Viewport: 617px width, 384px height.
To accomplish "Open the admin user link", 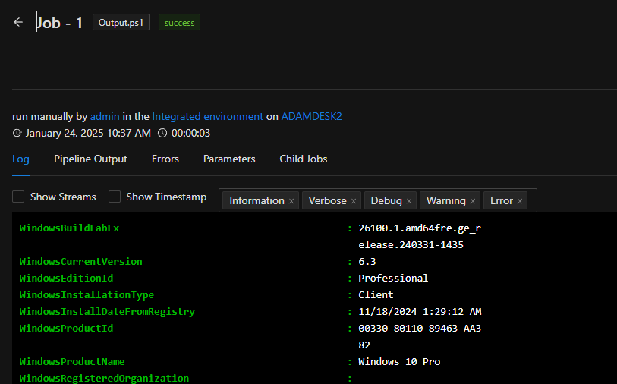I will coord(105,116).
